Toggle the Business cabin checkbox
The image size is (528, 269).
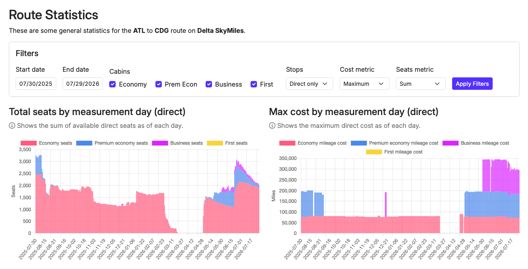point(209,84)
